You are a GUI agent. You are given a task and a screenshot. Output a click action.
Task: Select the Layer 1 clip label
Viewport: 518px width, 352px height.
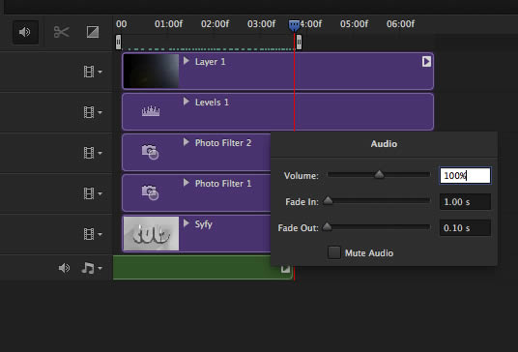pos(210,62)
